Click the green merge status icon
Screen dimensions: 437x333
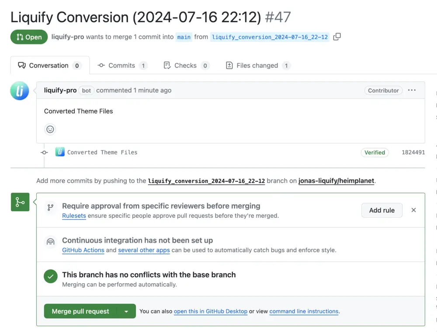click(20, 202)
